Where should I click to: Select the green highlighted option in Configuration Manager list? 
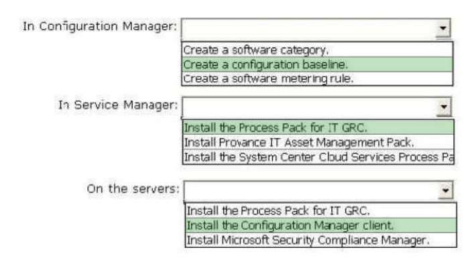coord(317,64)
